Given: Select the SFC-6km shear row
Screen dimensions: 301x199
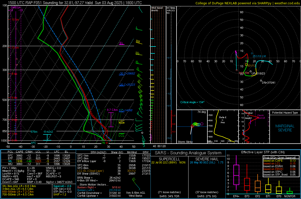Looking at the screenshot, I should [x=114, y=165].
